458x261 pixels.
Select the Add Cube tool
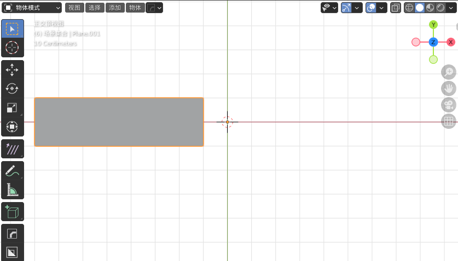click(12, 212)
